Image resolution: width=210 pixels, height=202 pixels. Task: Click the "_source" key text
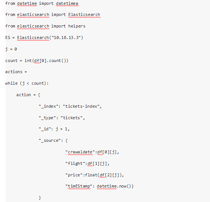[50, 140]
